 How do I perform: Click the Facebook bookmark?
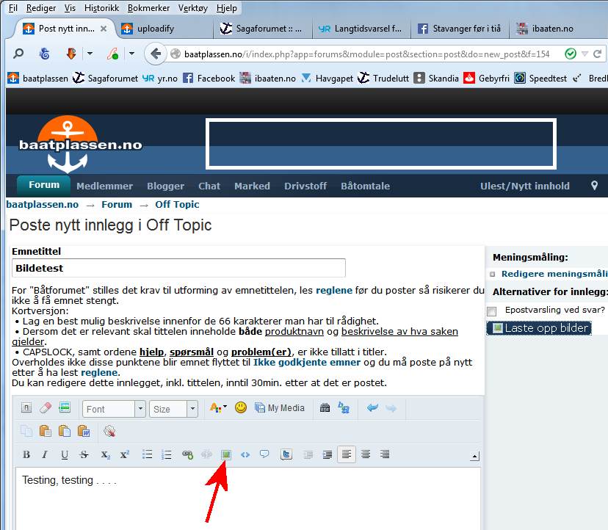click(209, 79)
